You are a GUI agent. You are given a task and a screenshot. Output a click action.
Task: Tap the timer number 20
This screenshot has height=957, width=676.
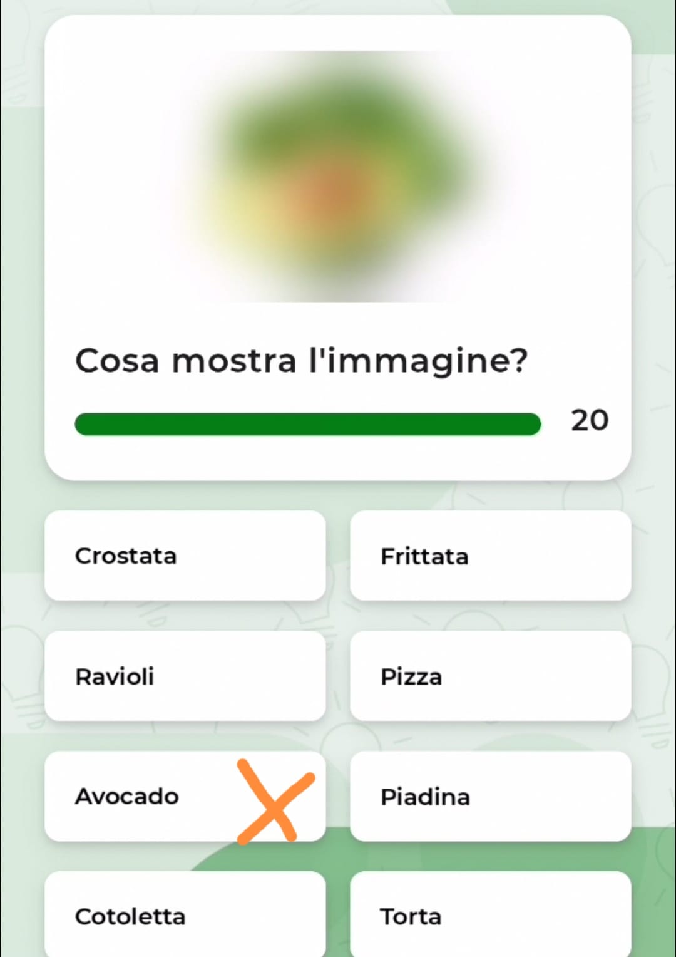click(589, 420)
